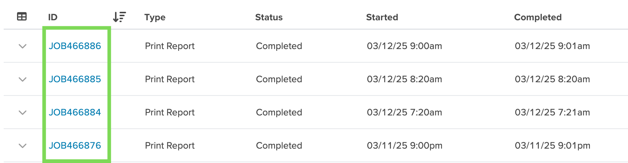Click started time 03/12/25 9:00am
This screenshot has height=163, width=628.
coord(405,46)
